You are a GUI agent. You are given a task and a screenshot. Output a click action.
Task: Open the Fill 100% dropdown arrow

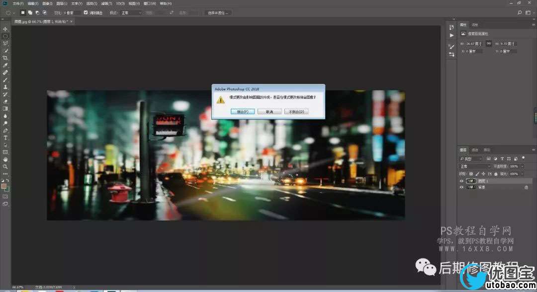coord(523,174)
